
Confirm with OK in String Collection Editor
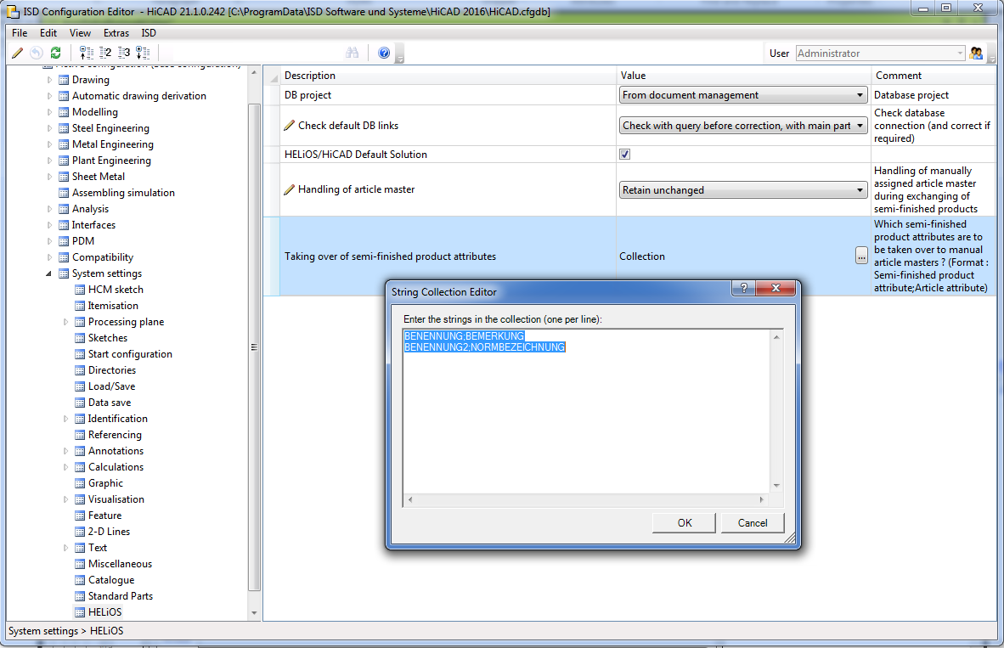click(684, 522)
